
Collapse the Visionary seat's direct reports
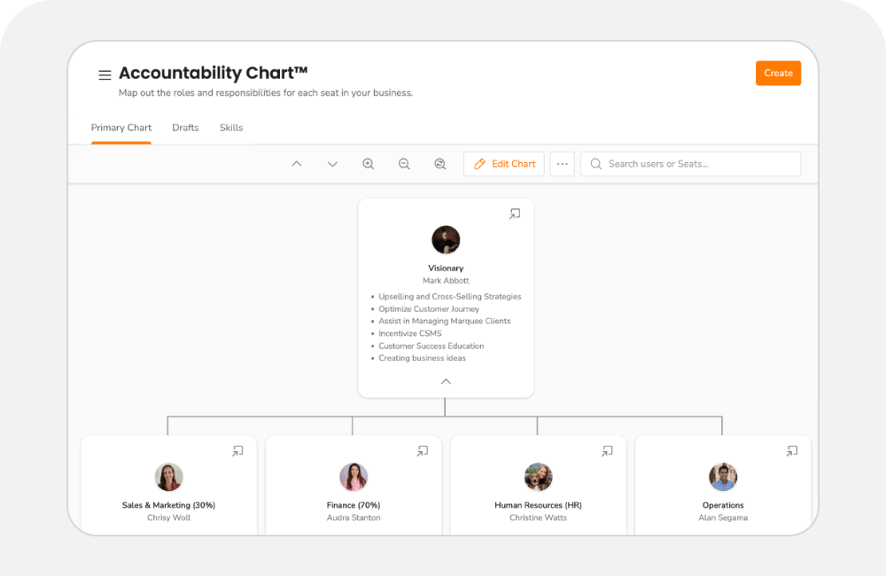coord(446,383)
